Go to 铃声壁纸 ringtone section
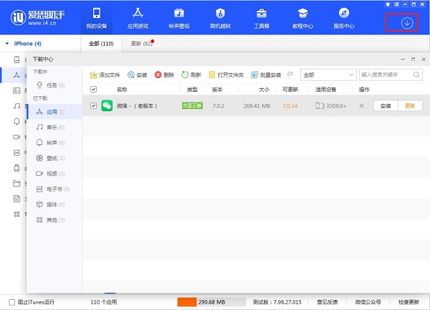The width and height of the screenshot is (430, 310). tap(179, 18)
